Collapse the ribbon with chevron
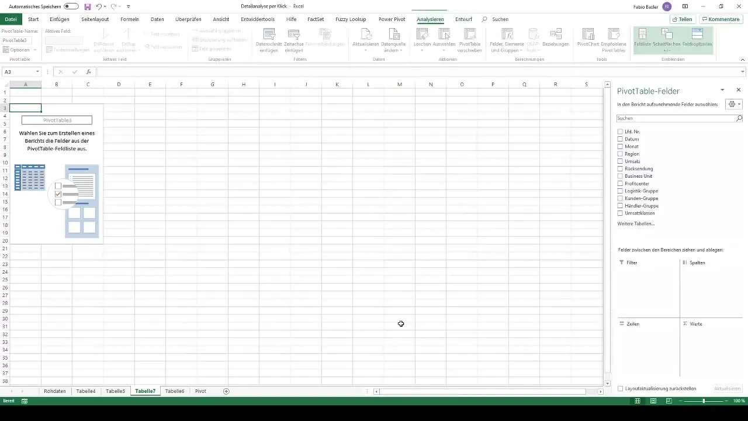 click(x=742, y=60)
